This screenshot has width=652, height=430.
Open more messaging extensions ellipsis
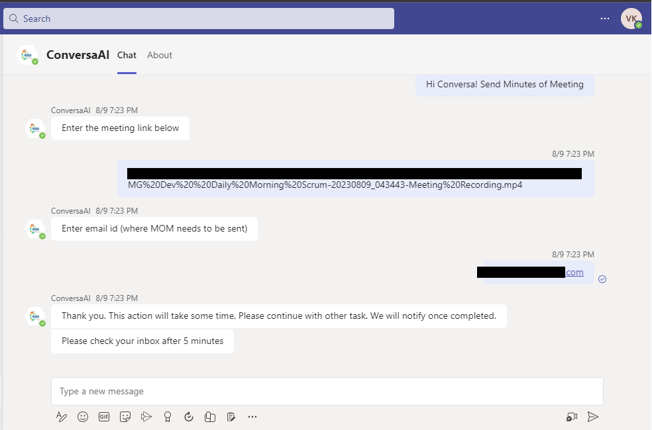click(252, 417)
